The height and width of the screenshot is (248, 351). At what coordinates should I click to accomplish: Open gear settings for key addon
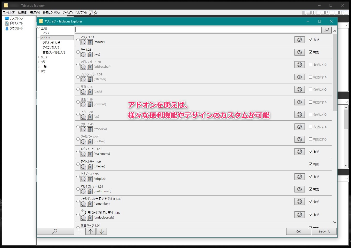pos(299,52)
